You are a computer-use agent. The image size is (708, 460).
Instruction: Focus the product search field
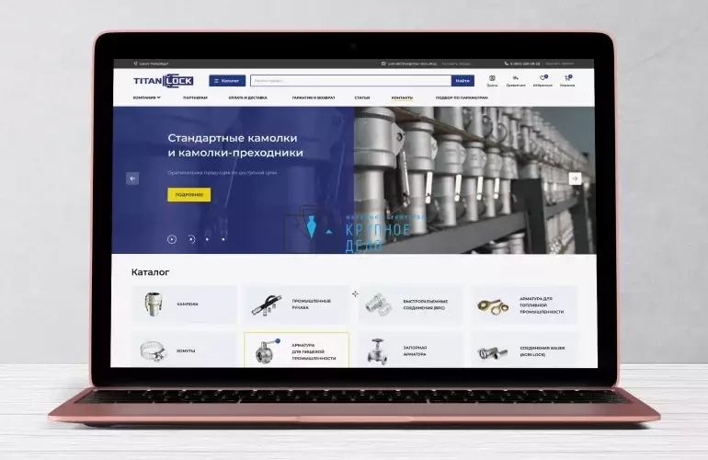[351, 81]
